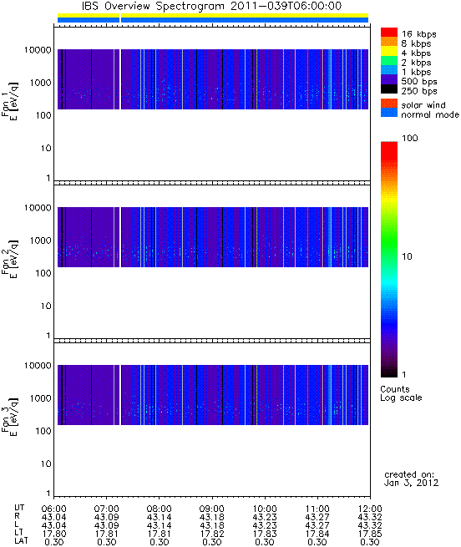461x547 pixels.
Task: Click the normal mode blue swatch
Action: [389, 113]
